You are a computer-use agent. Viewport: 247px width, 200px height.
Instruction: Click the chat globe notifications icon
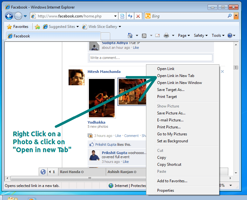[x=43, y=172]
